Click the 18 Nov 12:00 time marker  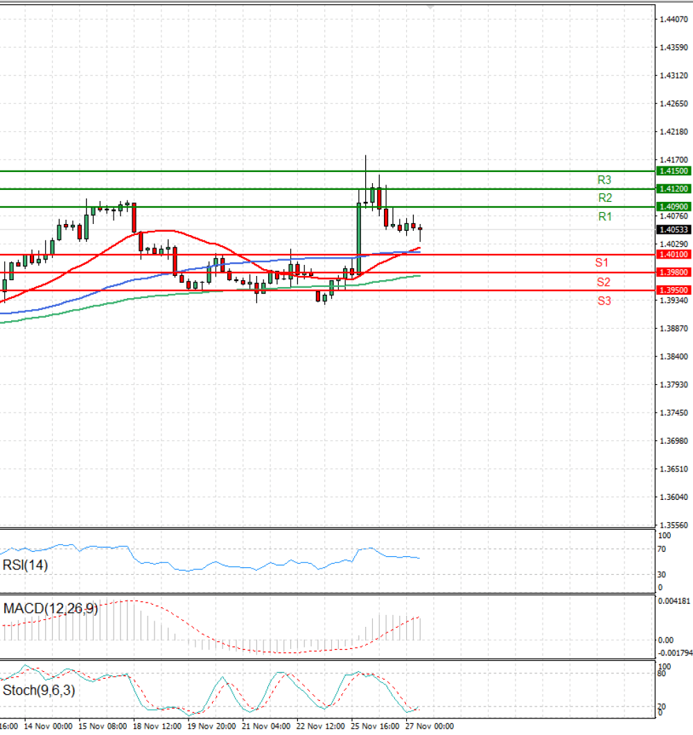pyautogui.click(x=157, y=726)
